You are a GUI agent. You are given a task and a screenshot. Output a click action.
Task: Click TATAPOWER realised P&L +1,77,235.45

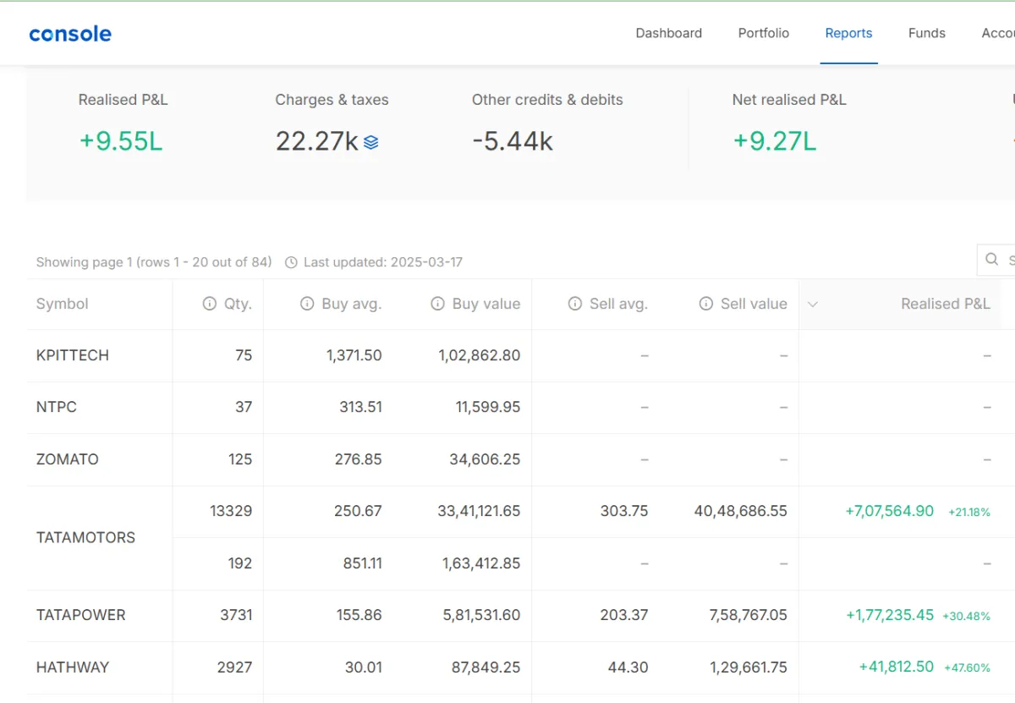coord(890,615)
